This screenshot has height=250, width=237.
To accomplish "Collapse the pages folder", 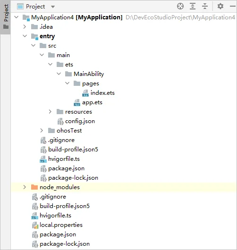I will (x=68, y=83).
